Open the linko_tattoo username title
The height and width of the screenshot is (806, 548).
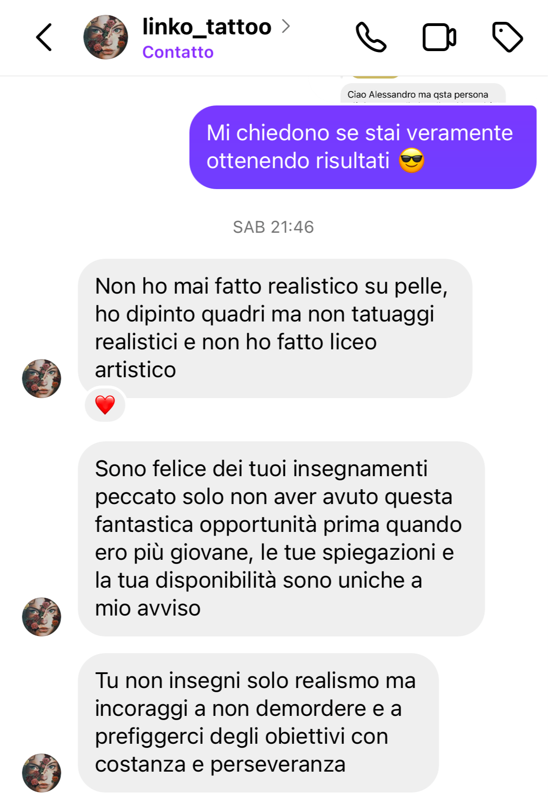207,27
